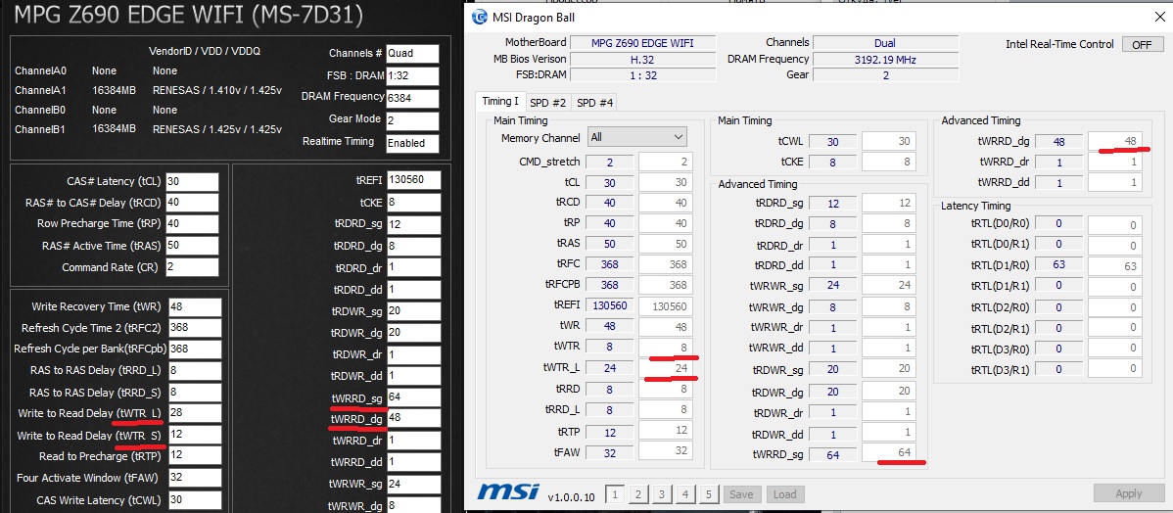The height and width of the screenshot is (513, 1173).
Task: Edit the tWRWR_sg editable field in Dragon Ball
Action: [x=889, y=285]
